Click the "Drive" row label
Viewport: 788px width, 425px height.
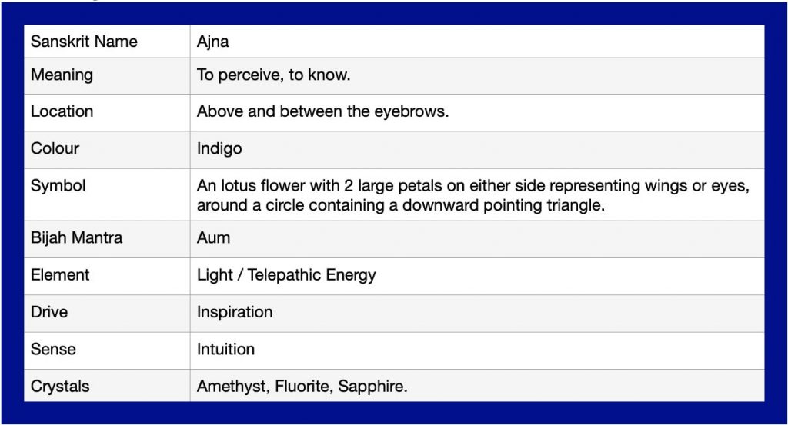coord(49,312)
